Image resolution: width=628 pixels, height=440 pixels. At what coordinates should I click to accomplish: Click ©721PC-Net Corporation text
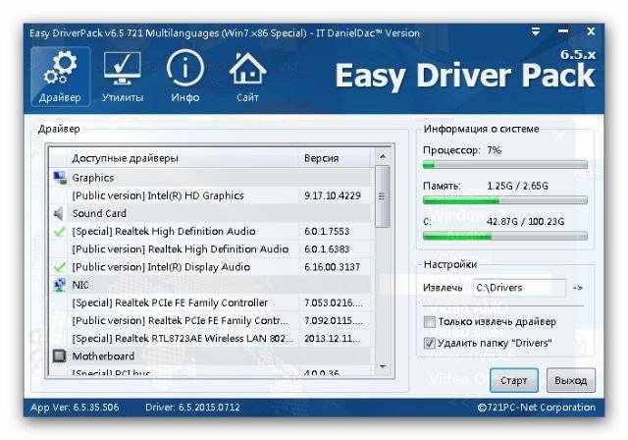coord(537,408)
